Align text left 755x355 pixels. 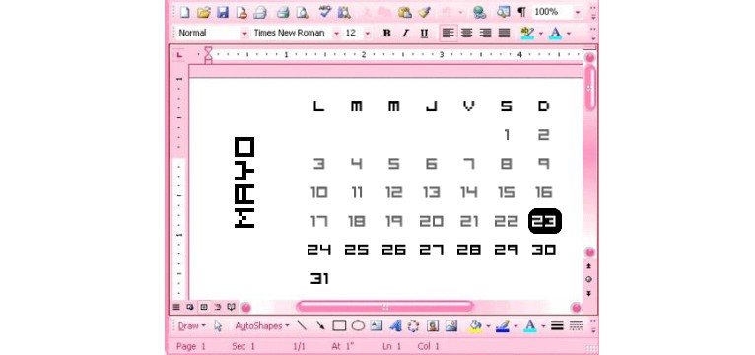pos(447,34)
